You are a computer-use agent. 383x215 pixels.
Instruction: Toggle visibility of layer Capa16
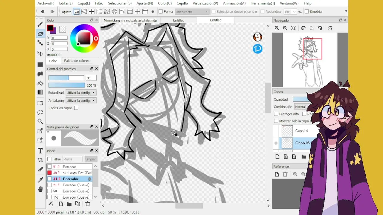point(276,143)
